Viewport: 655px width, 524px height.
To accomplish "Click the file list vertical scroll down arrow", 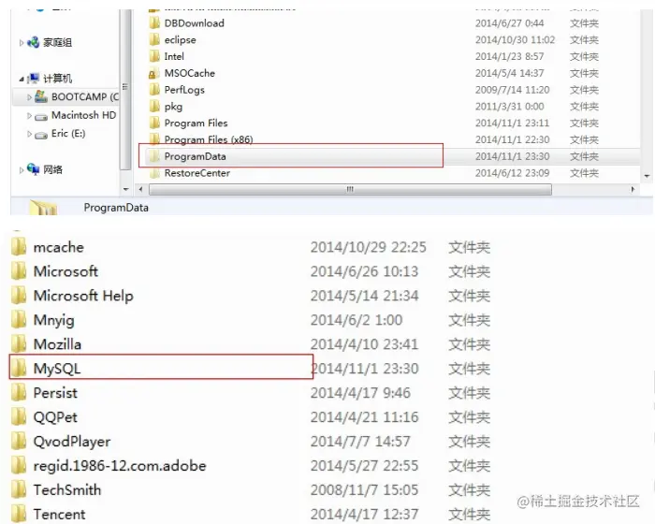I will coord(647,176).
